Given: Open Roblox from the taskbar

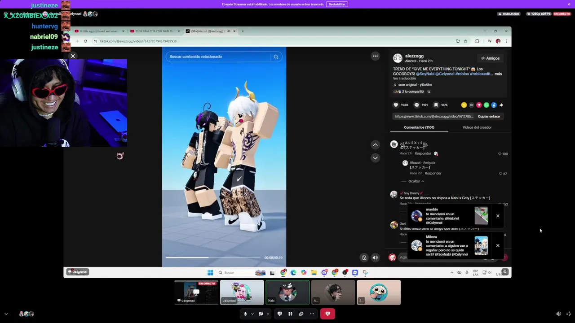Looking at the screenshot, I should click(355, 272).
